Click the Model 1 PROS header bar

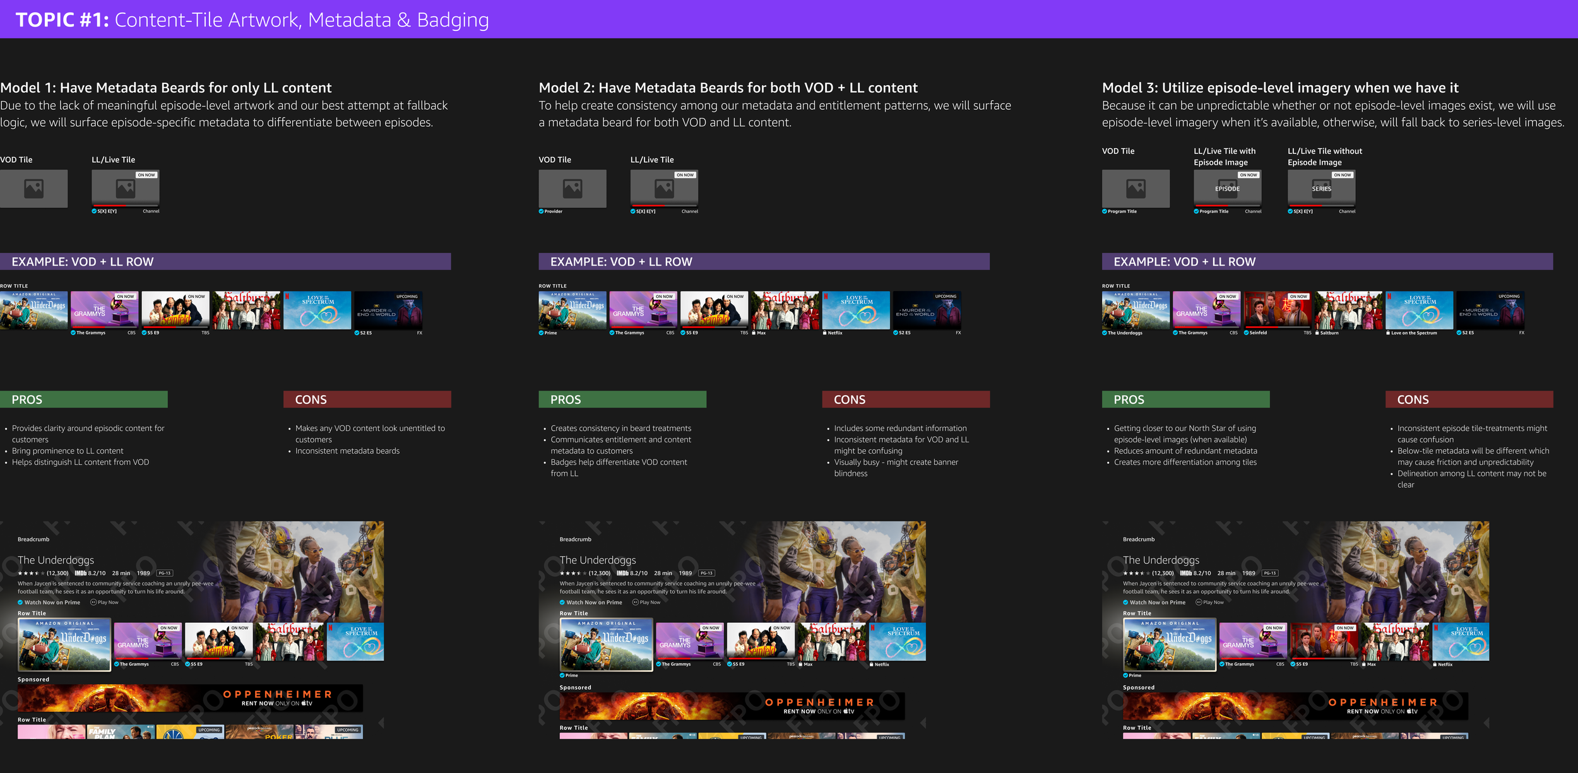[83, 399]
